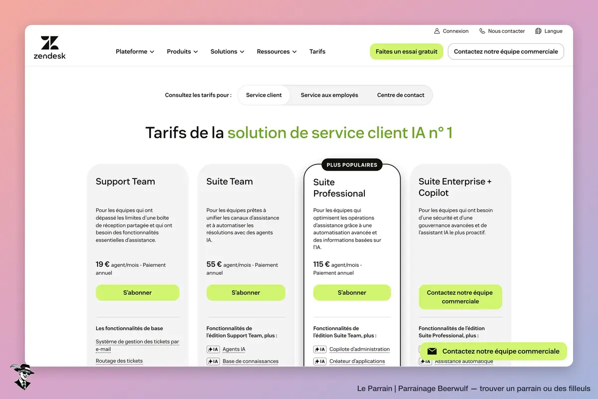Click the 55 € price
The height and width of the screenshot is (399, 598).
click(x=214, y=264)
